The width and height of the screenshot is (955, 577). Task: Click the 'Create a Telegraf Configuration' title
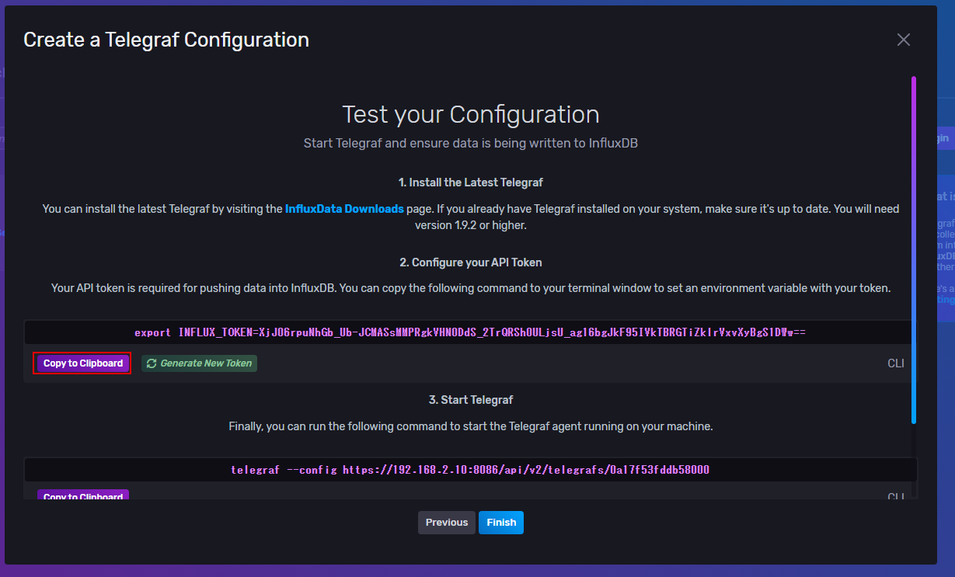166,40
